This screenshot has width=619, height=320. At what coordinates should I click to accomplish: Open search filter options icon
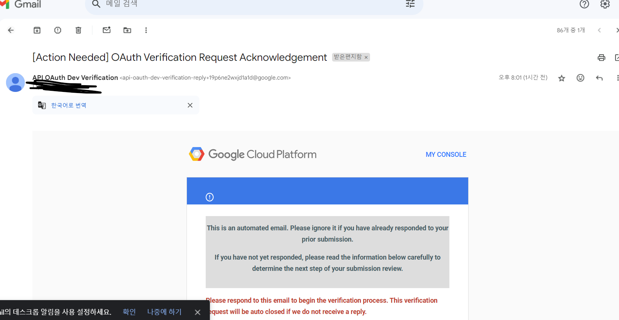coord(410,4)
